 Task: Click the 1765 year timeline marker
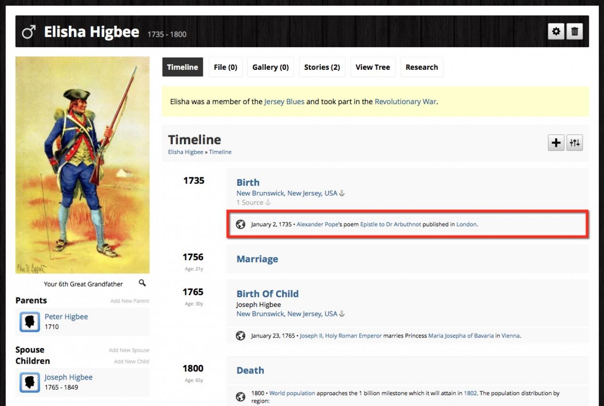pos(193,292)
